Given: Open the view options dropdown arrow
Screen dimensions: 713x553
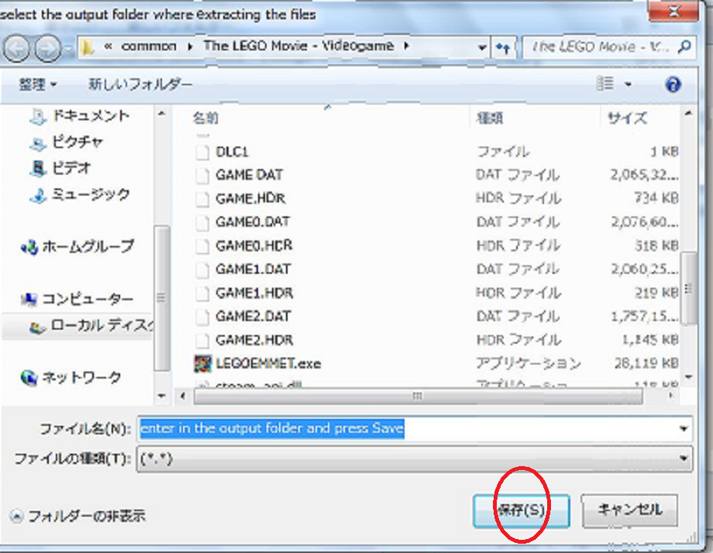Looking at the screenshot, I should [628, 85].
